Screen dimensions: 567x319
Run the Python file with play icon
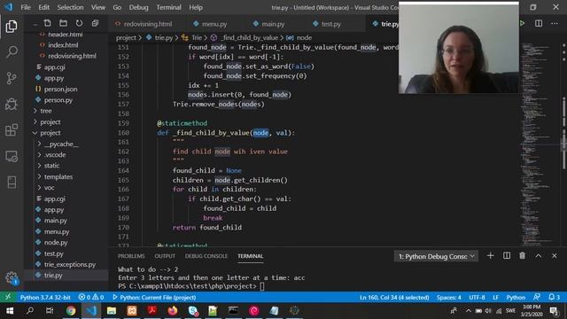point(522,24)
